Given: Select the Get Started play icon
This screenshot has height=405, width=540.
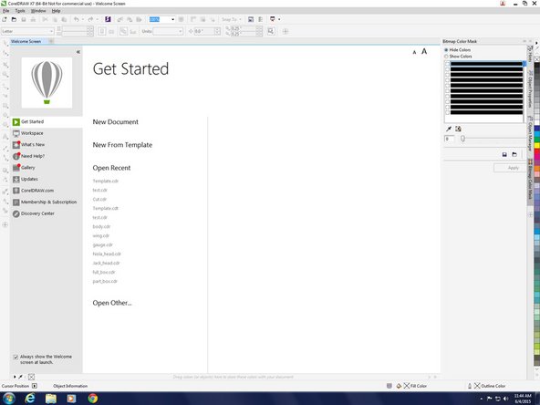Looking at the screenshot, I should click(16, 122).
